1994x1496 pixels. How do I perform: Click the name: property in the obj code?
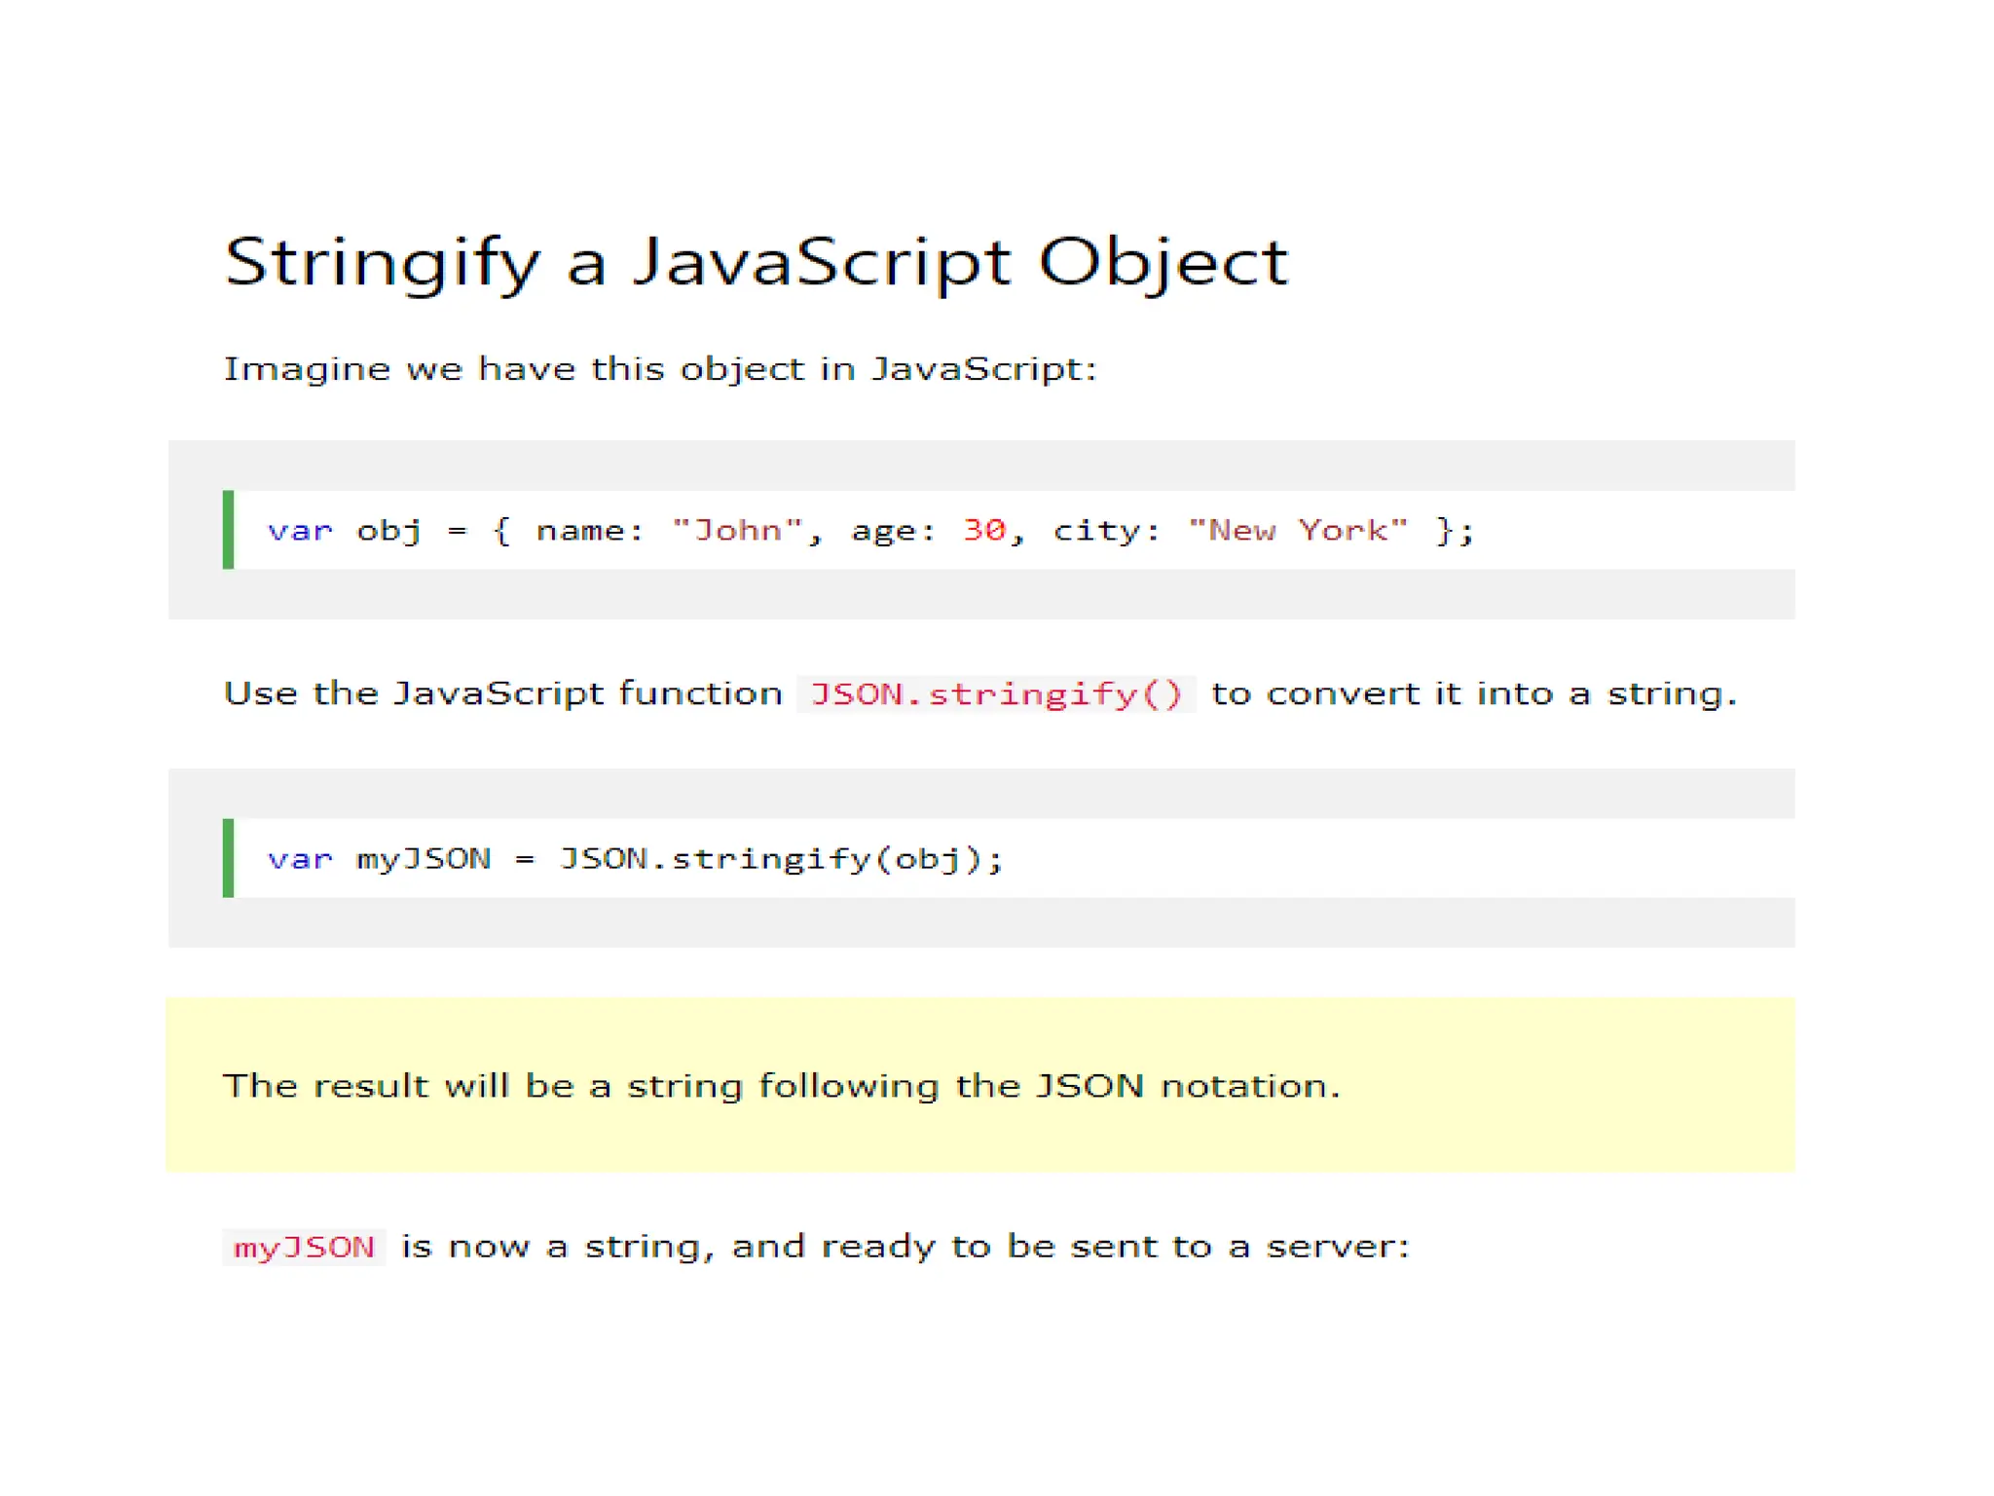pyautogui.click(x=589, y=531)
